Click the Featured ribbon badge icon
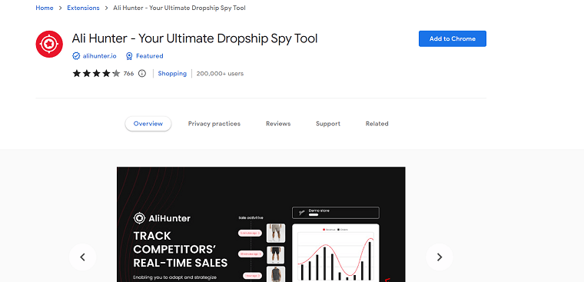The image size is (584, 282). click(x=129, y=56)
